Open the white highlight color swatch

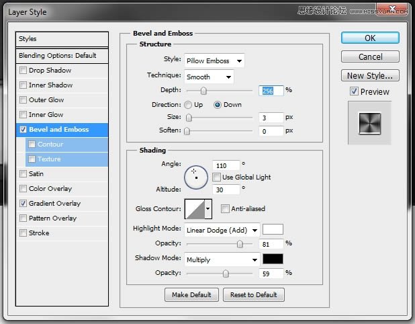273,229
